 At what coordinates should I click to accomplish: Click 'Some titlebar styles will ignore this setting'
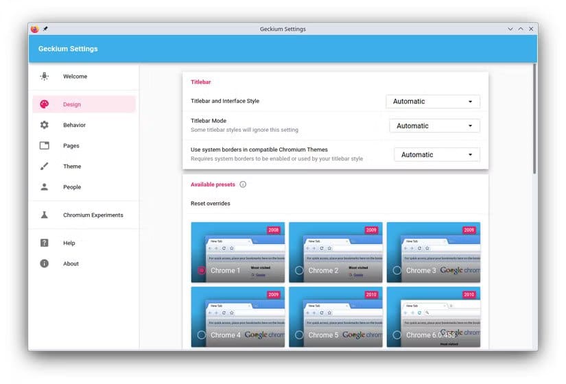click(x=244, y=130)
